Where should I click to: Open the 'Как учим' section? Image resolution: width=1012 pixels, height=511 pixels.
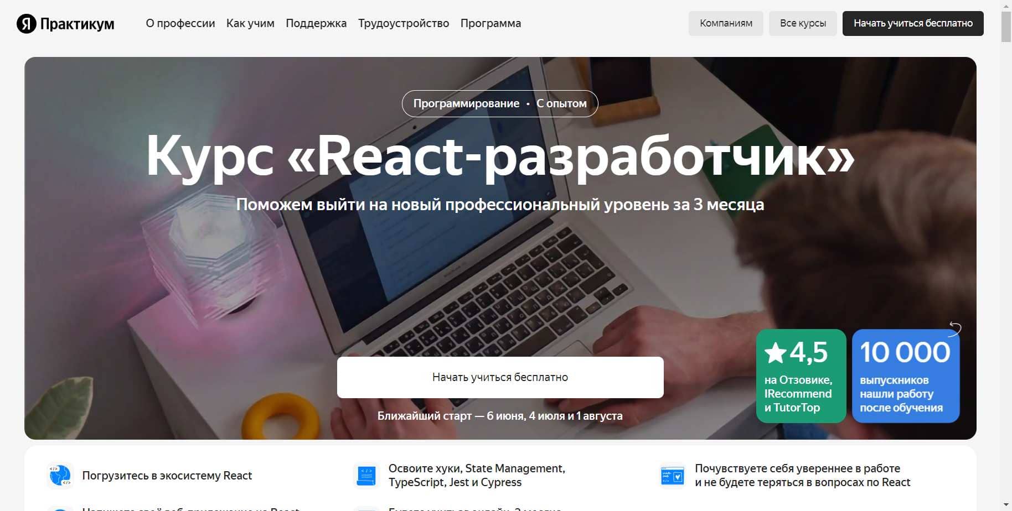[x=250, y=23]
